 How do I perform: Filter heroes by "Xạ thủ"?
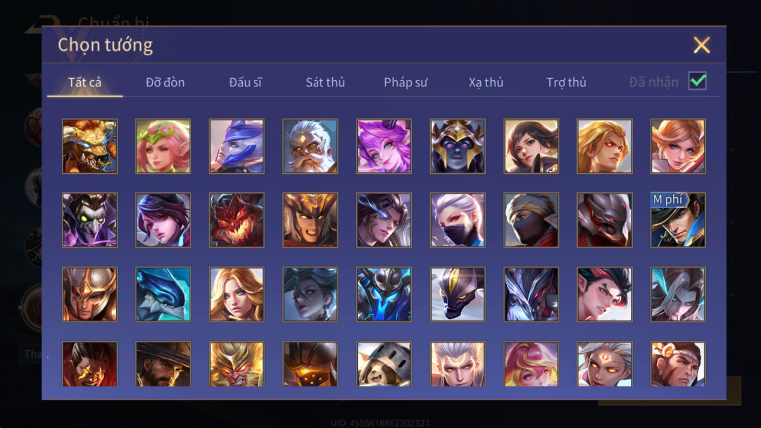[x=486, y=82]
